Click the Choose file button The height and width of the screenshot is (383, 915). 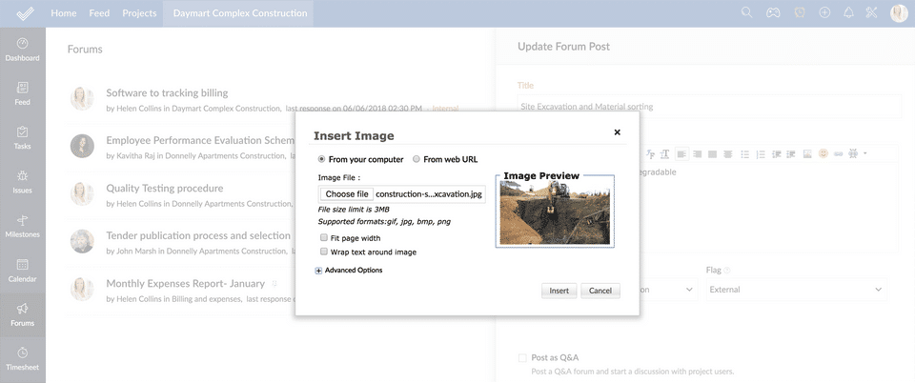tap(347, 193)
